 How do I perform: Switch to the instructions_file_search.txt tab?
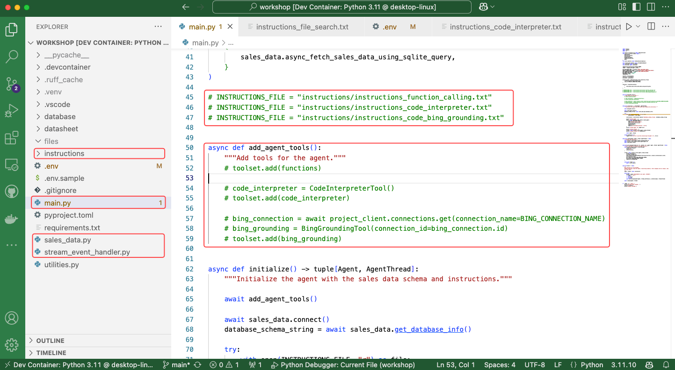coord(302,27)
